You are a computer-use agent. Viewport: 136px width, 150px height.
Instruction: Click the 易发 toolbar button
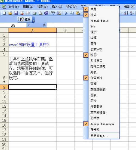(x=25, y=19)
